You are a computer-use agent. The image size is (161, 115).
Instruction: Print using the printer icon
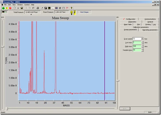38,8
